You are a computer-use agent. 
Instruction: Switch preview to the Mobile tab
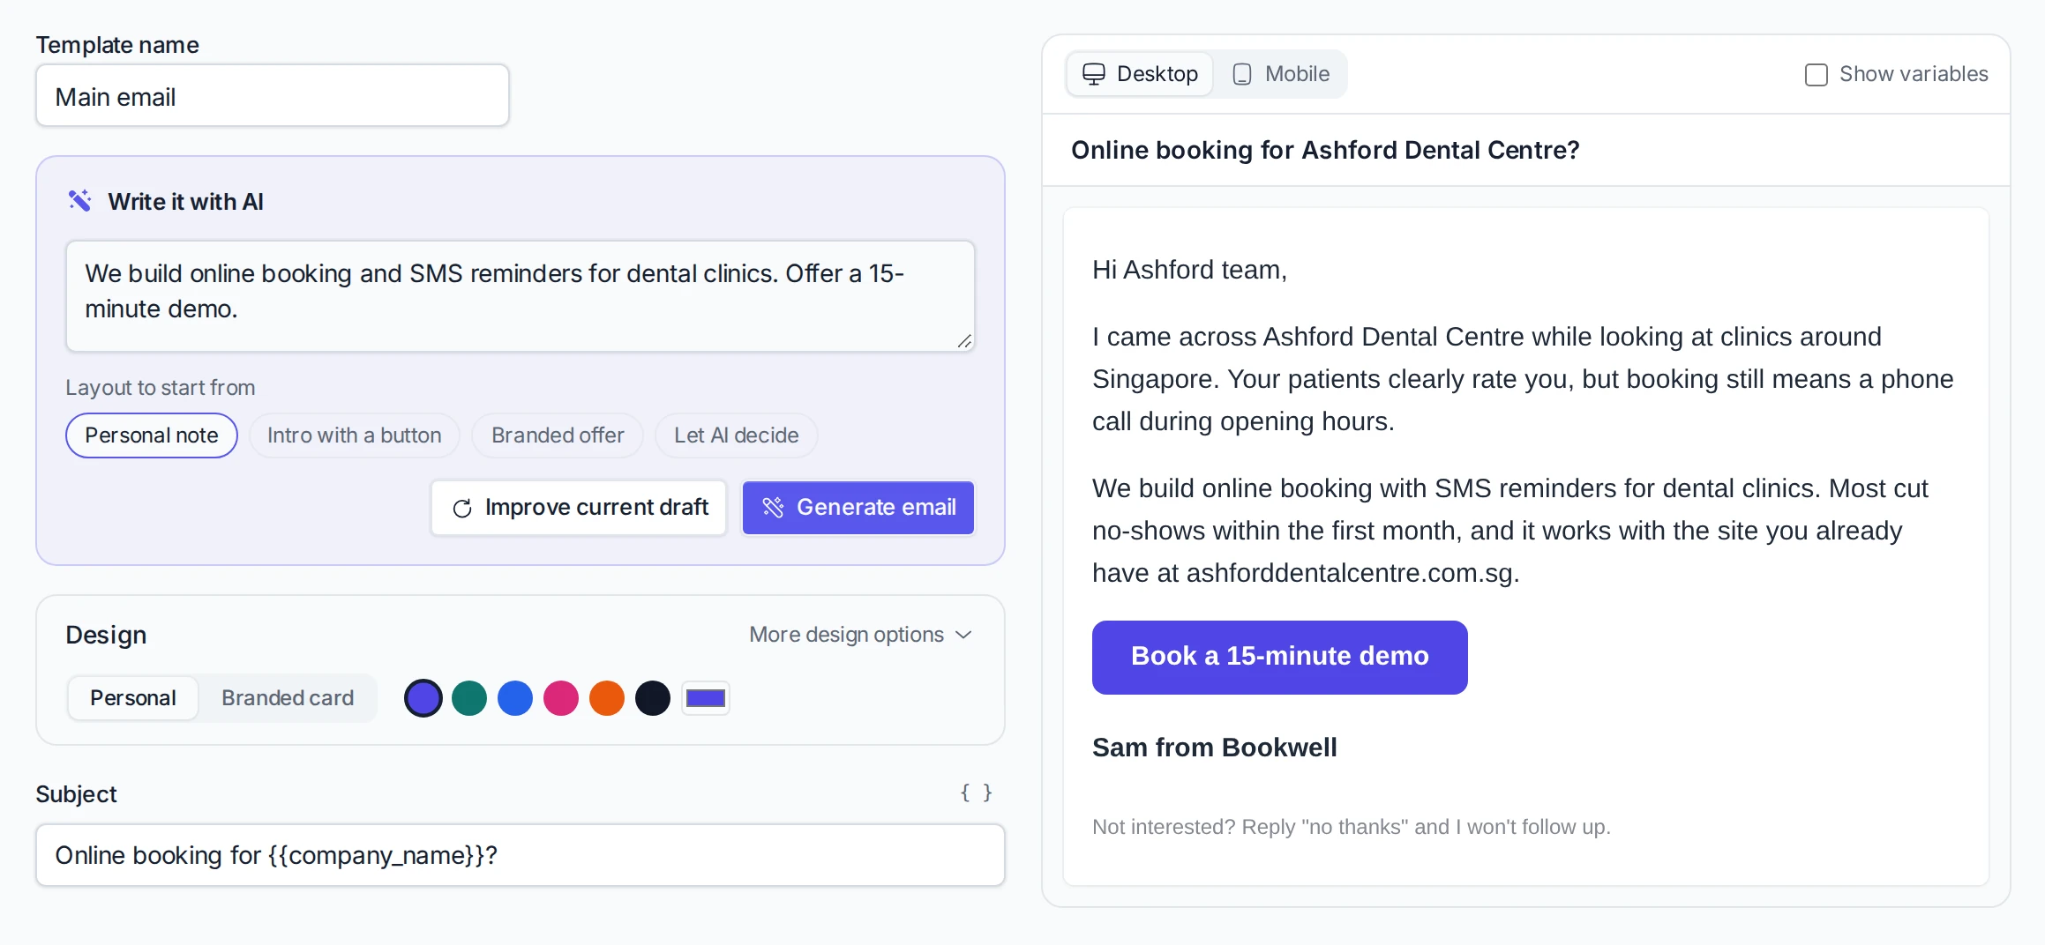(x=1281, y=74)
